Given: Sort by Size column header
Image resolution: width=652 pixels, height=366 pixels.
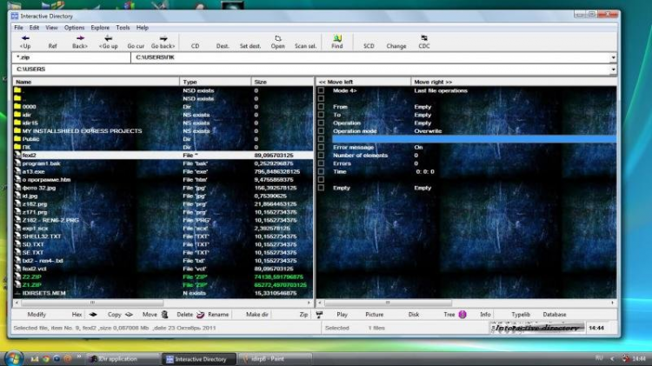Looking at the screenshot, I should click(283, 82).
